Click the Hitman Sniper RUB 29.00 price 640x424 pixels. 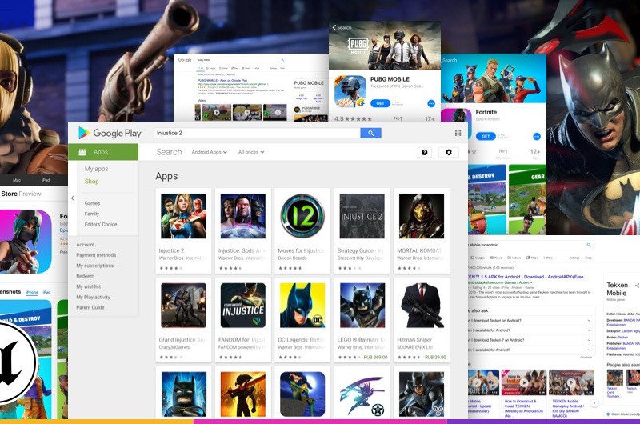coord(435,358)
